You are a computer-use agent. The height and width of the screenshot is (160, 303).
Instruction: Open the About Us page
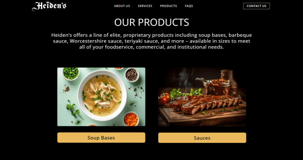pyautogui.click(x=122, y=6)
